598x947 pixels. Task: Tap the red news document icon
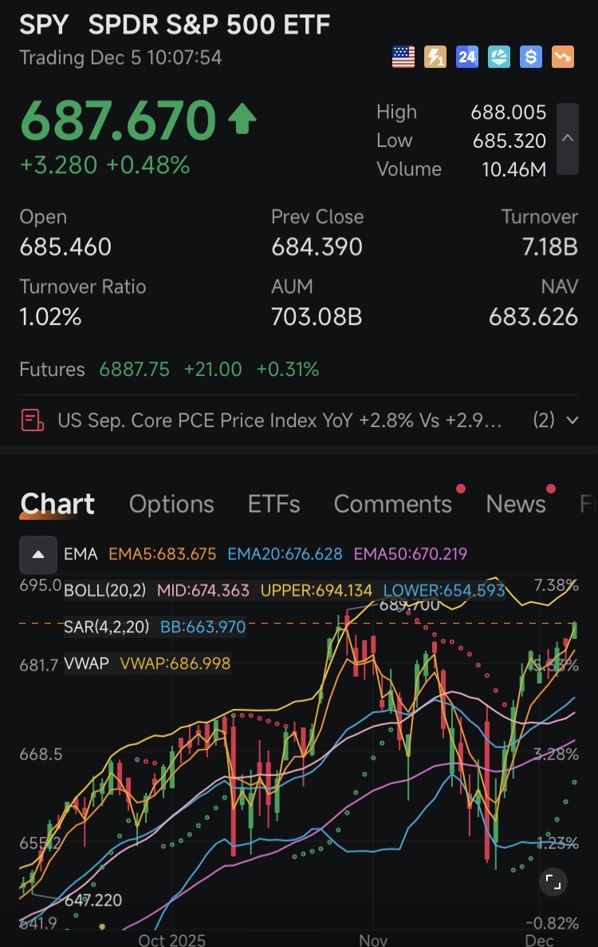[33, 420]
